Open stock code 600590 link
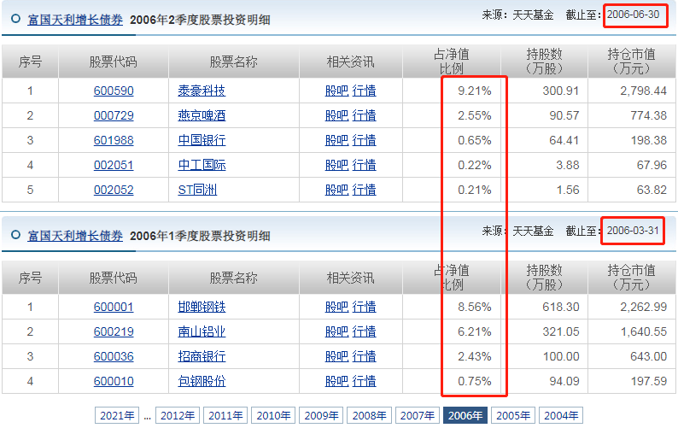Image resolution: width=678 pixels, height=428 pixels. pyautogui.click(x=114, y=91)
